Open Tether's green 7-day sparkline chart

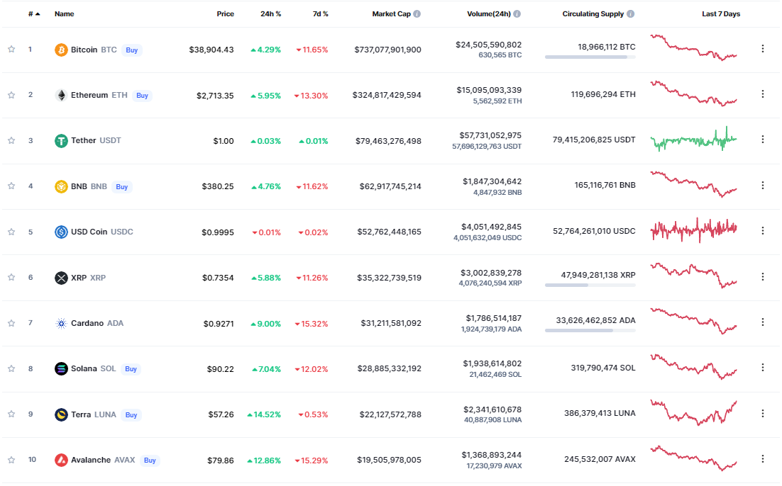tap(694, 140)
